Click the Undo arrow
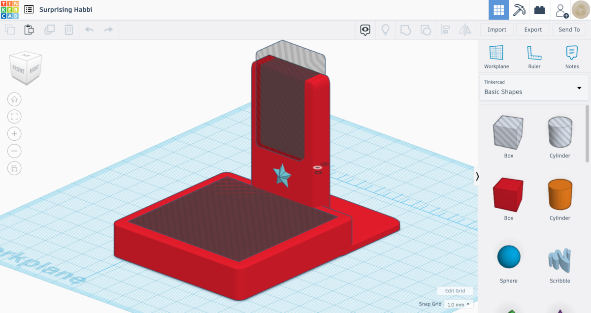Screen dimensions: 591x313 [89, 30]
